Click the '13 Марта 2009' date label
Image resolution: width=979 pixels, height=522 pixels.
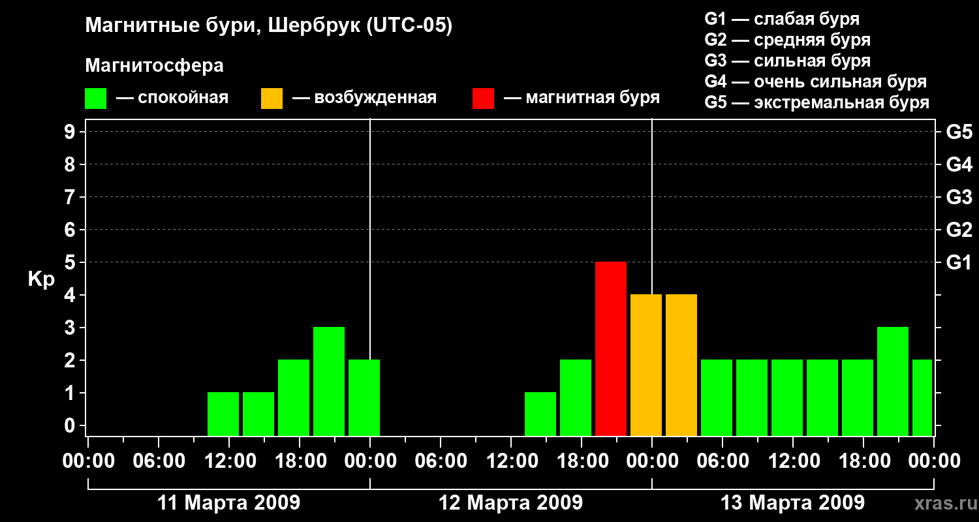coord(793,503)
